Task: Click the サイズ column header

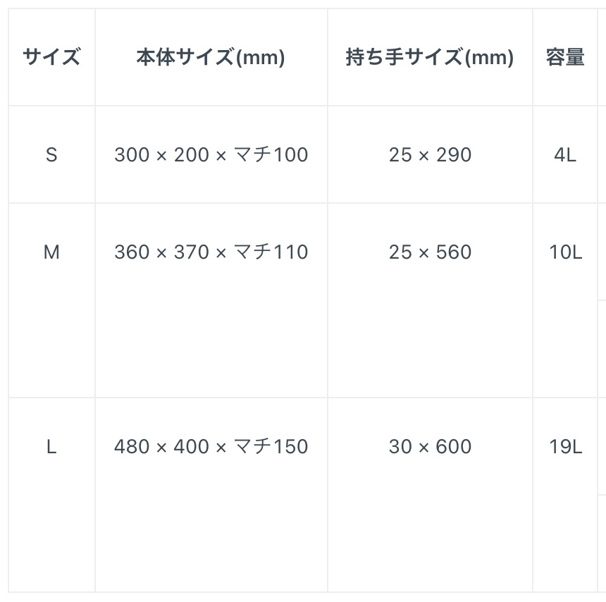Action: coord(51,57)
